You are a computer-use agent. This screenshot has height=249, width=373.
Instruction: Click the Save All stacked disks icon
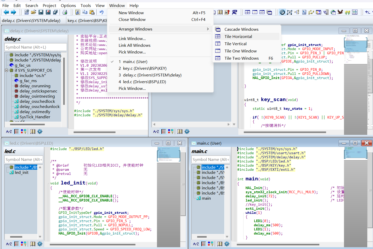tap(55, 12)
